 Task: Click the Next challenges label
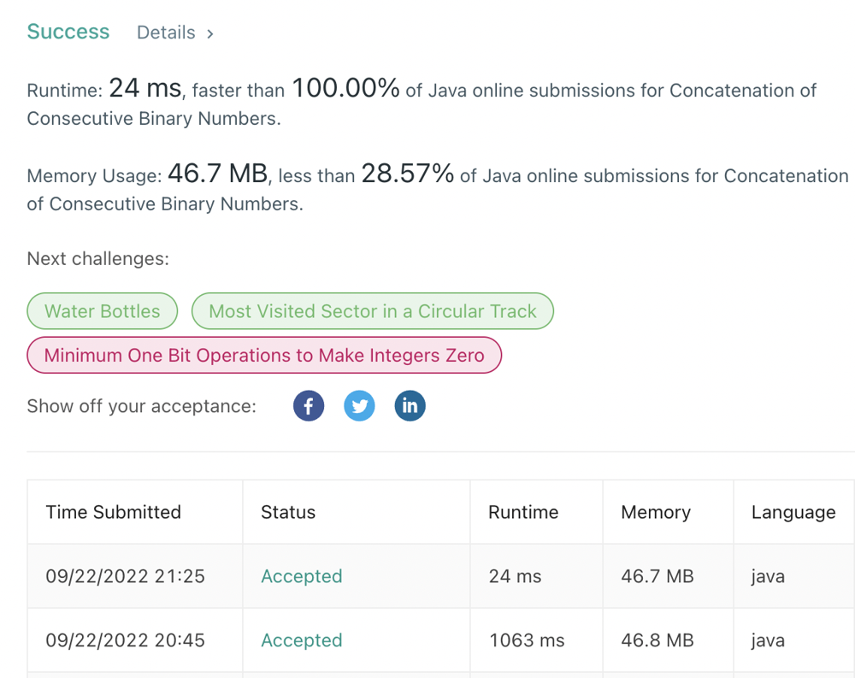pyautogui.click(x=98, y=258)
